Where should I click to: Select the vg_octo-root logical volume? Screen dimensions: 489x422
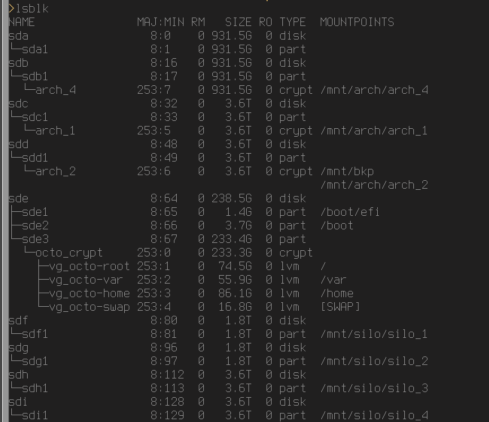tap(89, 266)
